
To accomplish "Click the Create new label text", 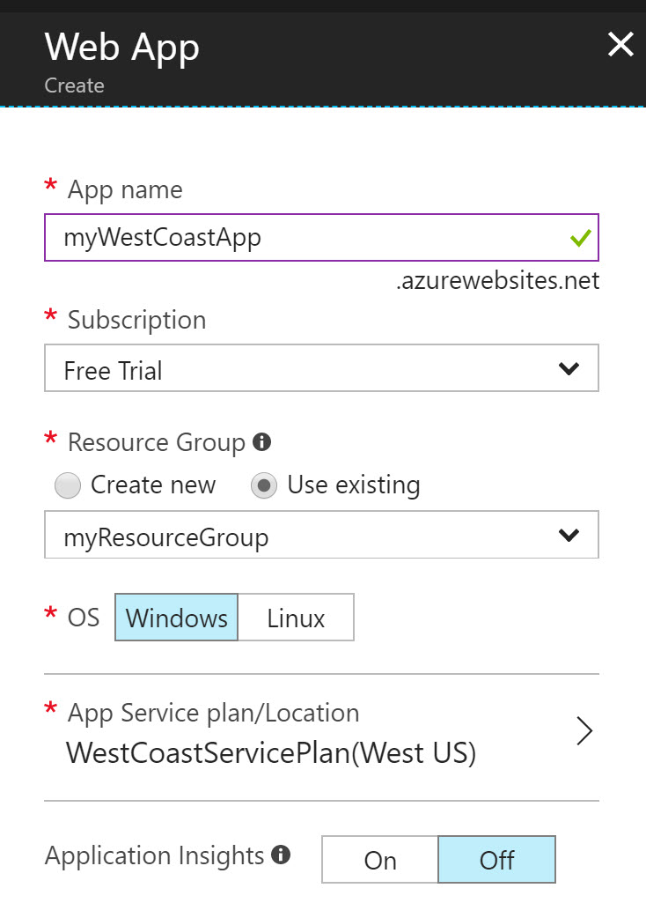I will 153,485.
